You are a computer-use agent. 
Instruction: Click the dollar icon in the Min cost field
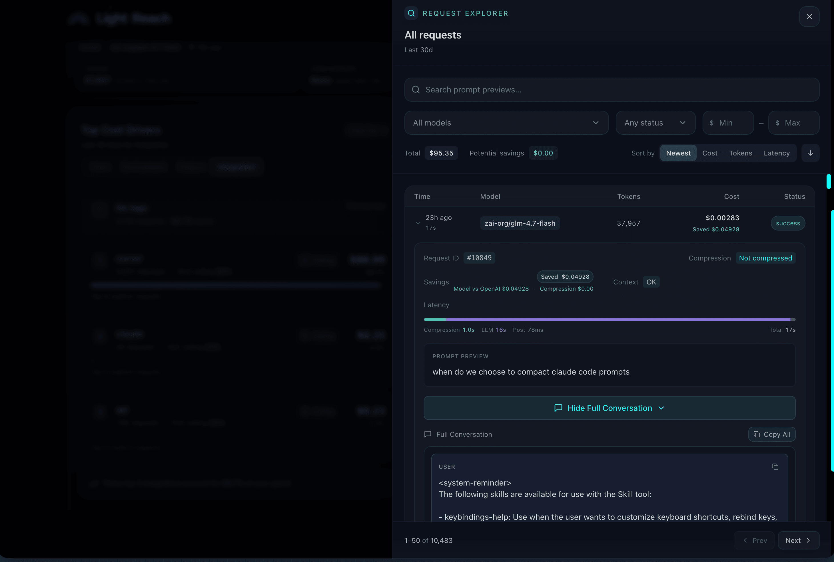[x=712, y=123]
